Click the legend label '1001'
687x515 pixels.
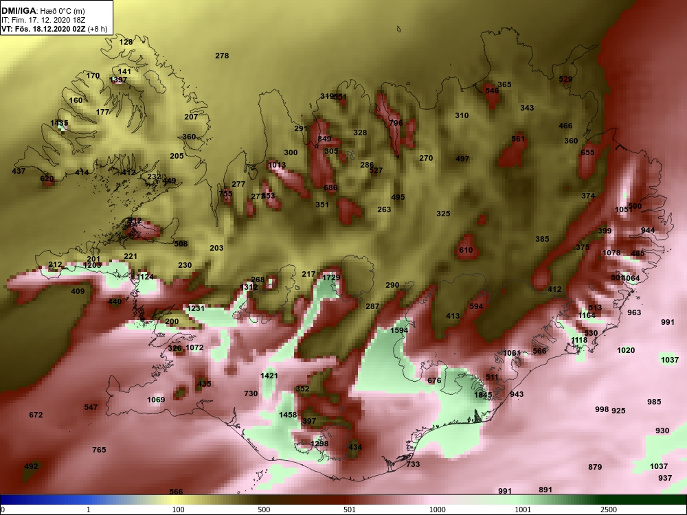pos(523,510)
